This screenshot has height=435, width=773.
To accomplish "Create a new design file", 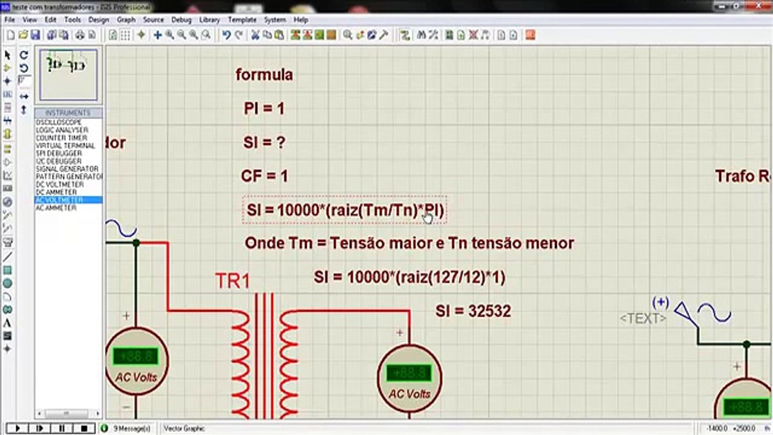I will 10,35.
